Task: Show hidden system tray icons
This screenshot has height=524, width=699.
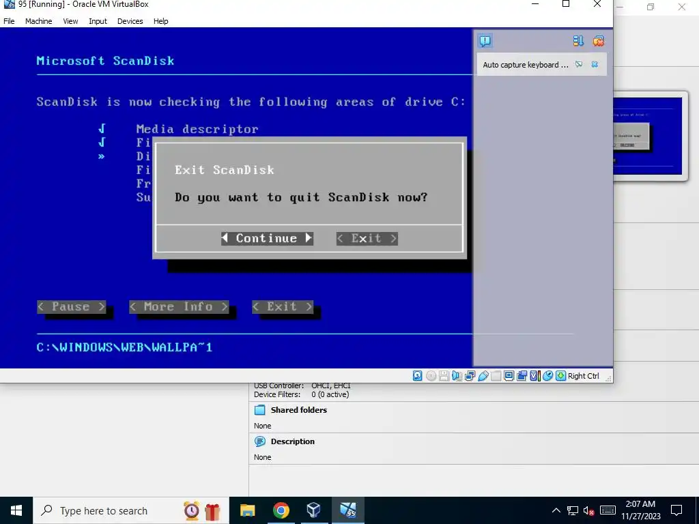Action: click(556, 510)
